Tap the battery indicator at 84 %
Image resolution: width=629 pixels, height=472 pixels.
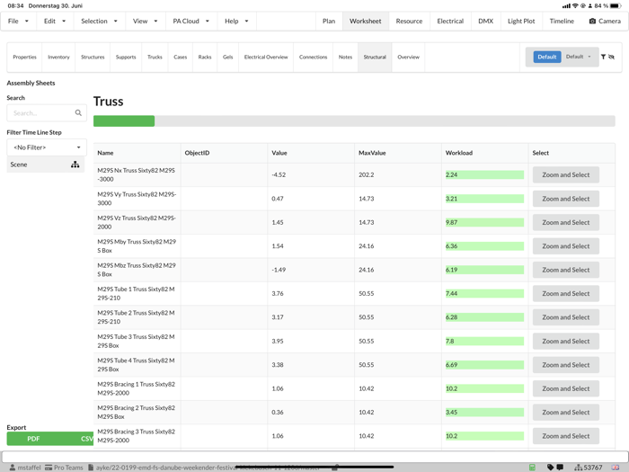pyautogui.click(x=616, y=5)
